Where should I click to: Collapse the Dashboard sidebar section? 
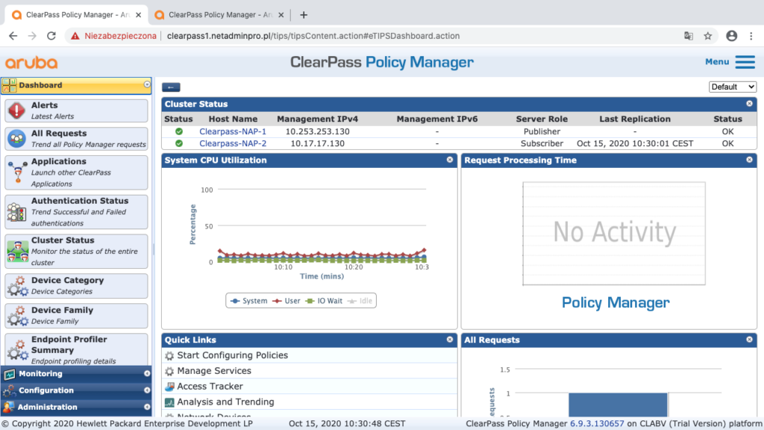(x=147, y=85)
